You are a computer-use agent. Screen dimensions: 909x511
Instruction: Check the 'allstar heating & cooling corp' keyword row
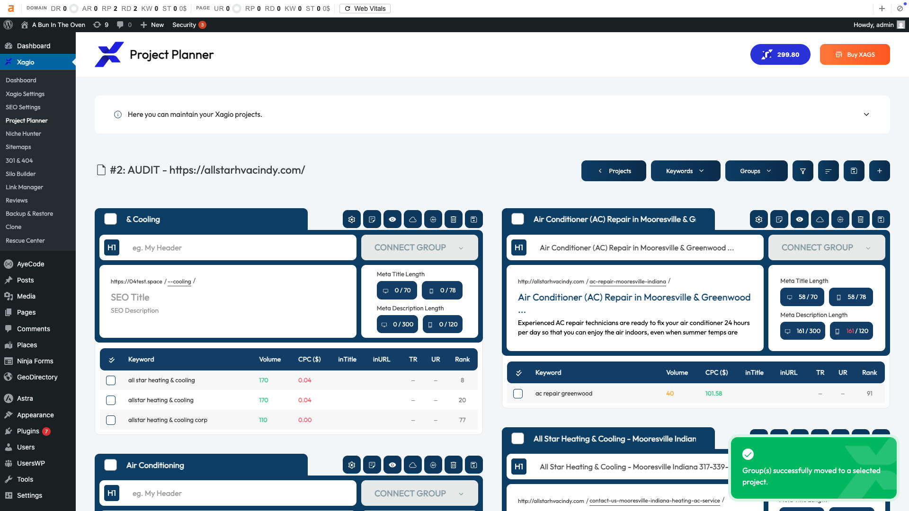(111, 420)
